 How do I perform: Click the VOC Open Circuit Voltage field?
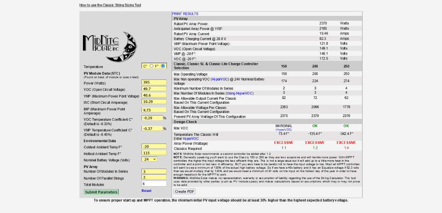coord(154,89)
